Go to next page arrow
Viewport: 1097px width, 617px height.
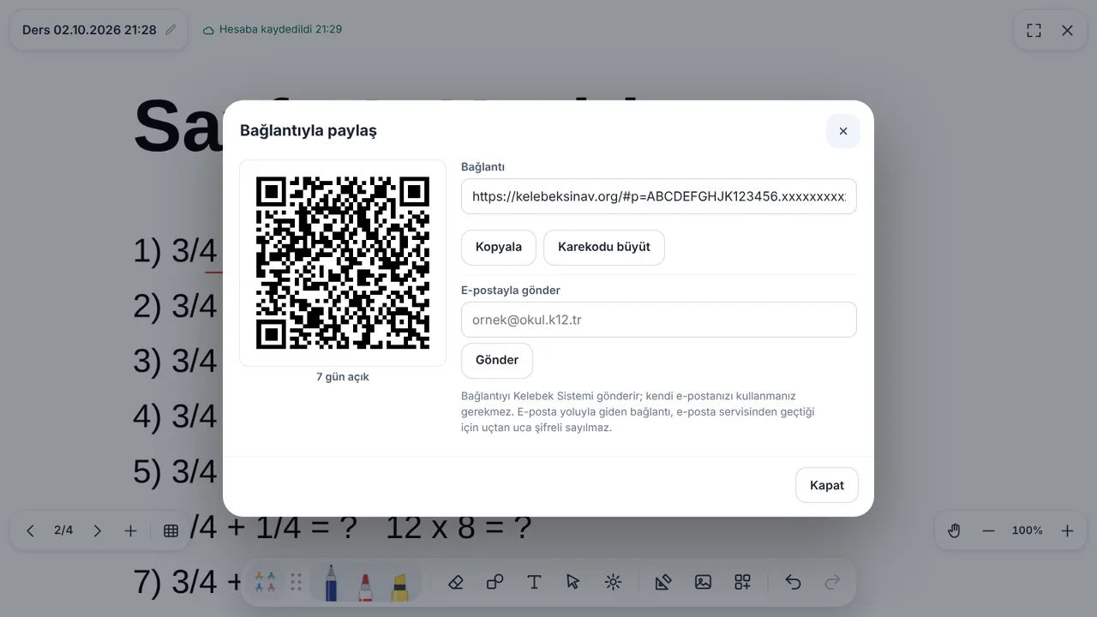coord(97,530)
